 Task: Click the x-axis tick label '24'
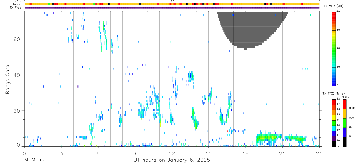[x=319, y=153]
